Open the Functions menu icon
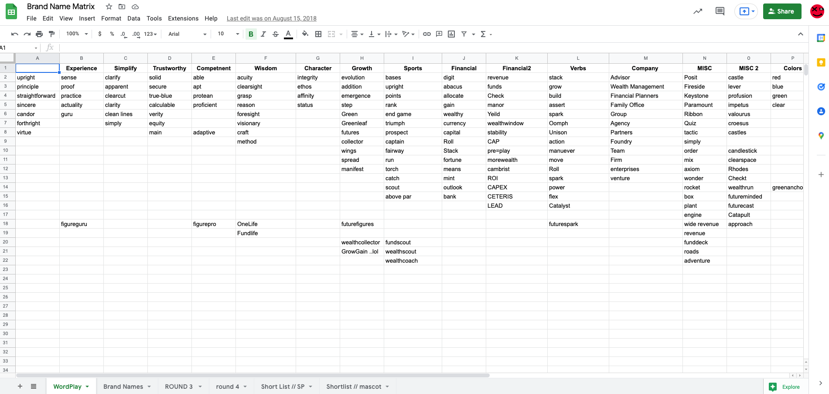Viewport: 829px width, 394px height. click(x=483, y=34)
